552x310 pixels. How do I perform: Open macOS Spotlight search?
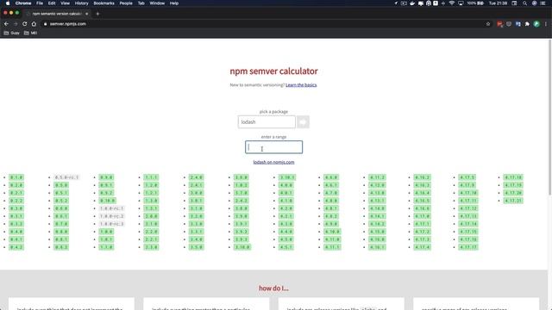pos(524,3)
